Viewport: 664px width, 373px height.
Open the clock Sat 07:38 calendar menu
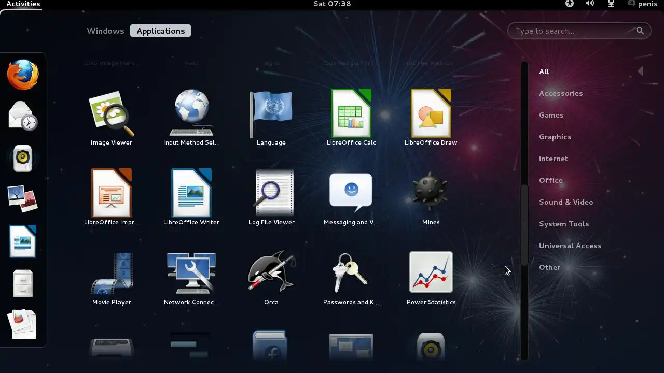click(332, 4)
